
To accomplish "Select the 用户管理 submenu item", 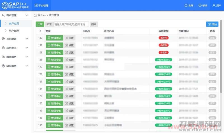I will [x=16, y=31].
